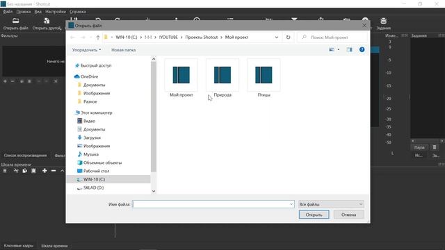Select Загрузки in navigation pane
Image resolution: width=445 pixels, height=250 pixels.
point(89,137)
